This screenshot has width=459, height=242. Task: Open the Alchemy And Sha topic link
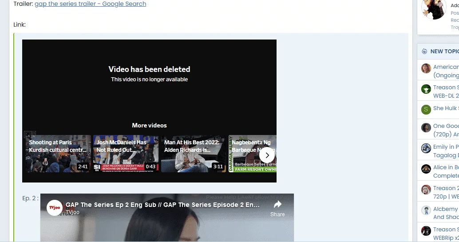[446, 213]
